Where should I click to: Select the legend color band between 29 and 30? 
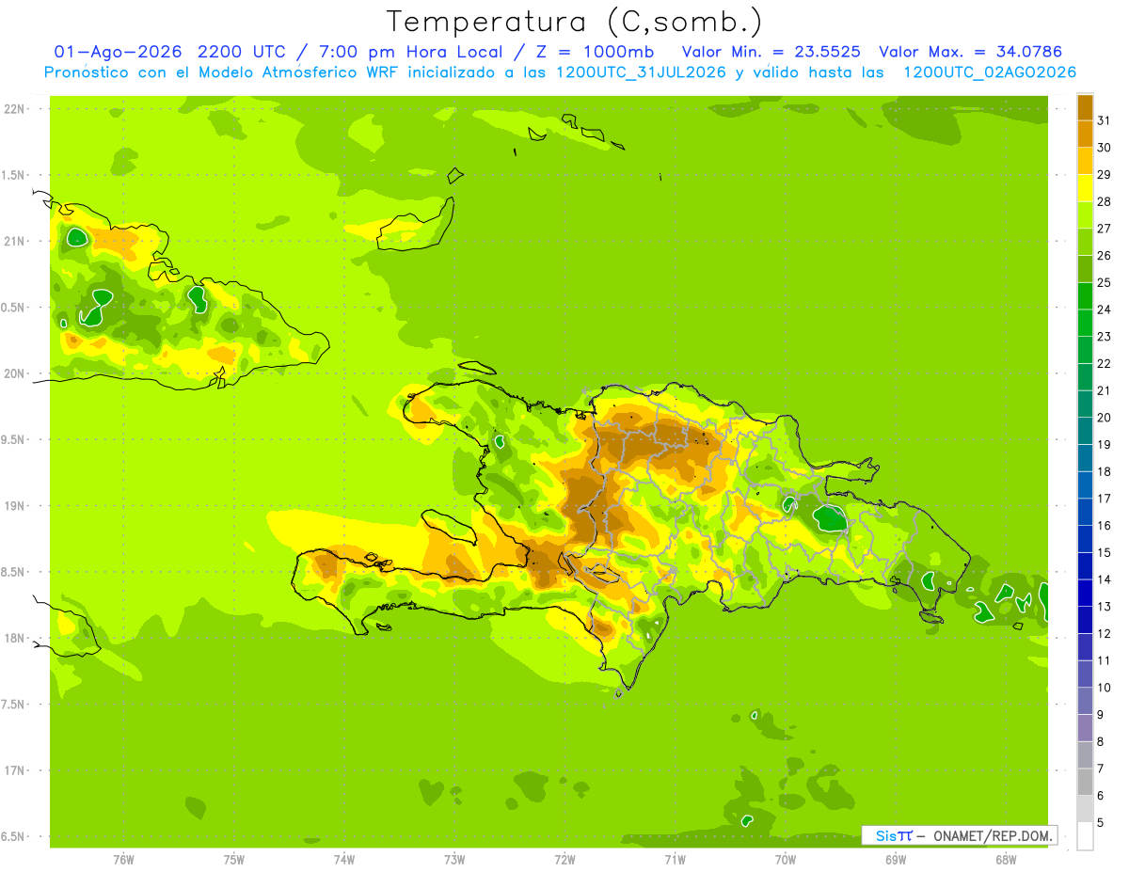pos(1085,161)
